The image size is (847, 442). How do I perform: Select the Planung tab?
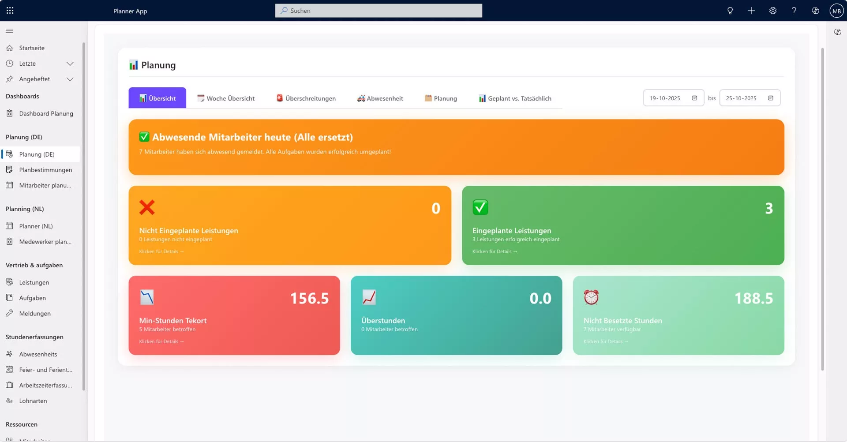441,98
